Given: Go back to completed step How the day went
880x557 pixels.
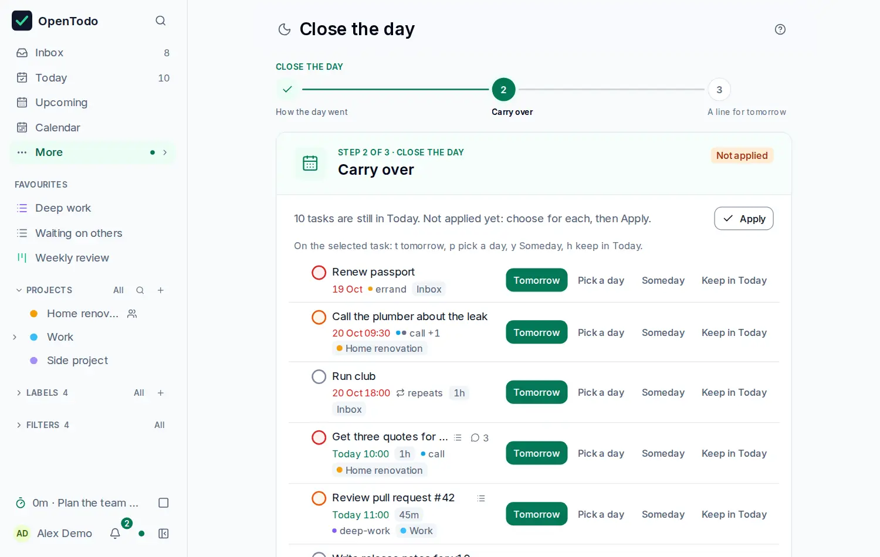Looking at the screenshot, I should click(287, 90).
